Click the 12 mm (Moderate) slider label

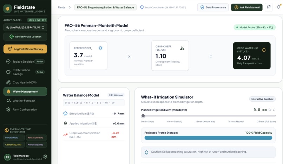click(205, 122)
